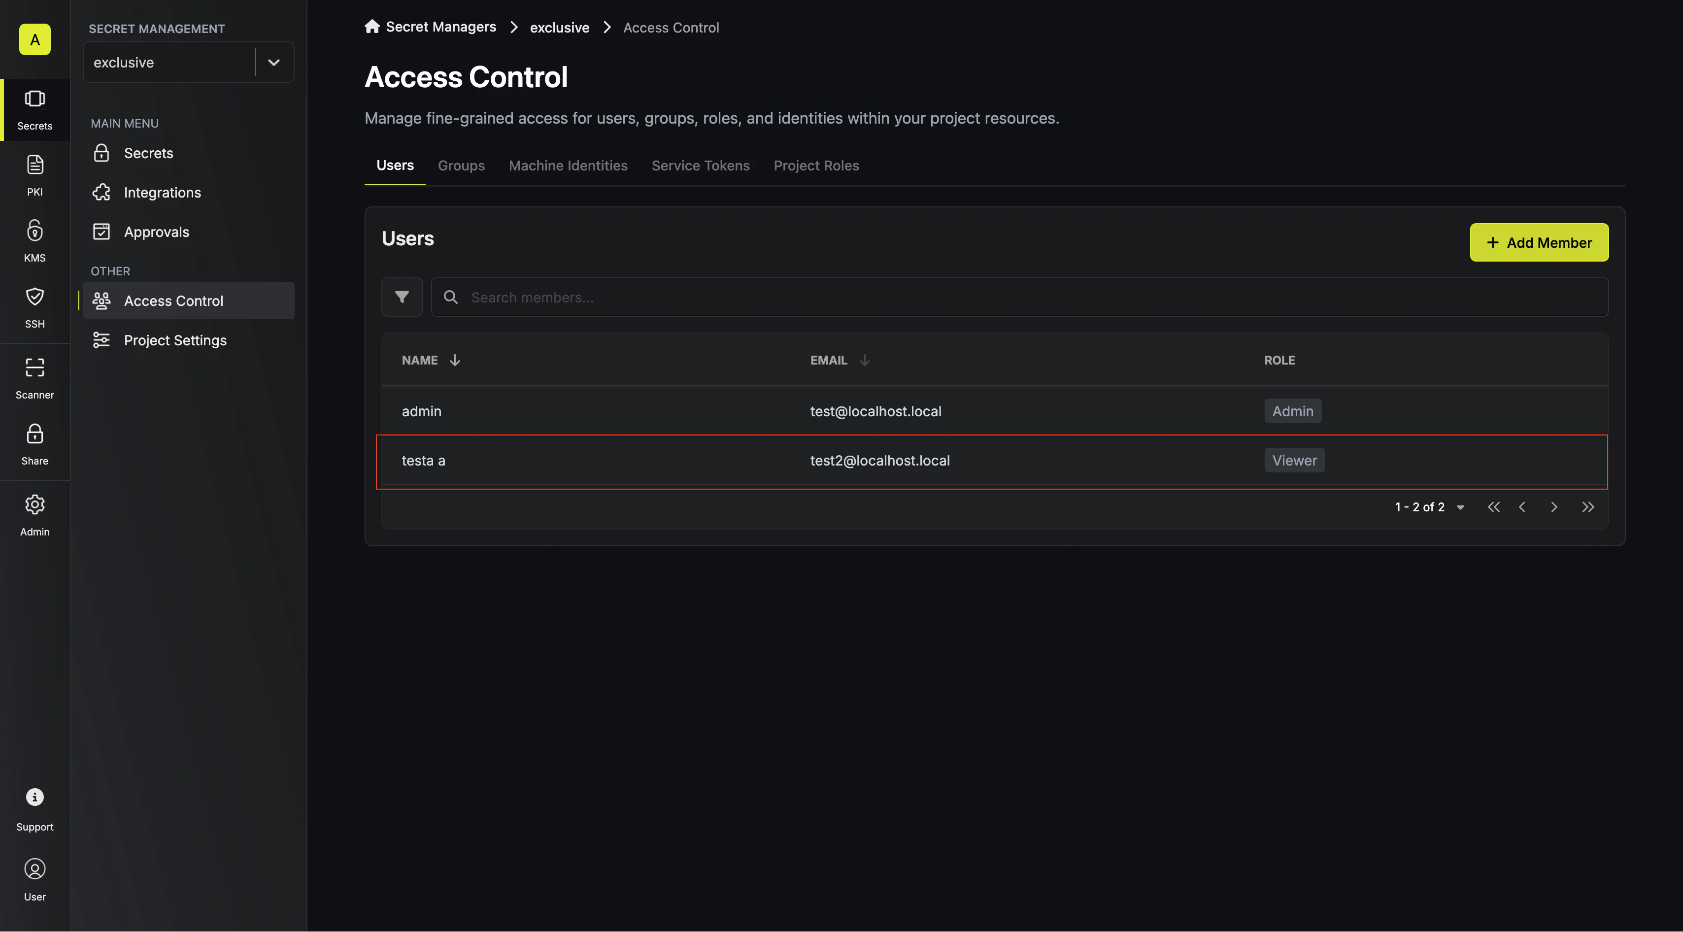Open the rows-per-page dropdown near 1 - 2 of 2

coord(1460,507)
